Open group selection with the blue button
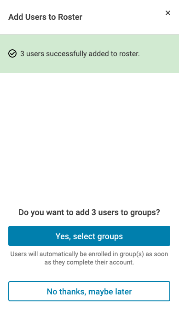Screen dimensions: 179x317 [x=89, y=236]
